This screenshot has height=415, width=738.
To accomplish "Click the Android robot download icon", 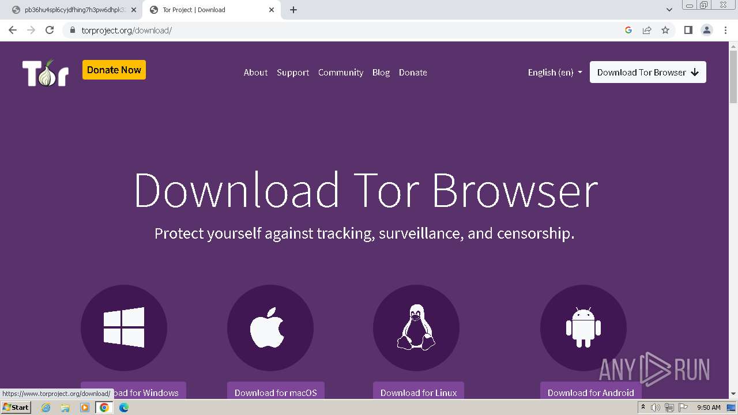I will [x=583, y=327].
